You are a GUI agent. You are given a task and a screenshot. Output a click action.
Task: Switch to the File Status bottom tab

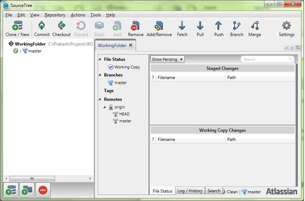click(x=162, y=191)
